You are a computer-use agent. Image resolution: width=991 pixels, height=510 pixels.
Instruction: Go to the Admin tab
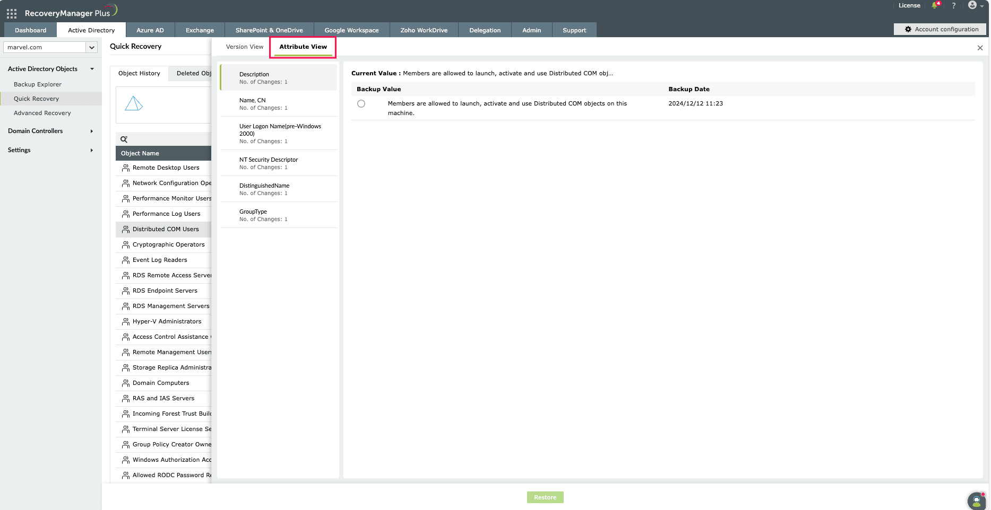(532, 30)
